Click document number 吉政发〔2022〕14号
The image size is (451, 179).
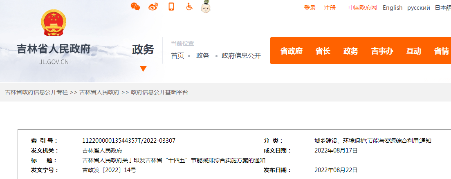(x=109, y=170)
